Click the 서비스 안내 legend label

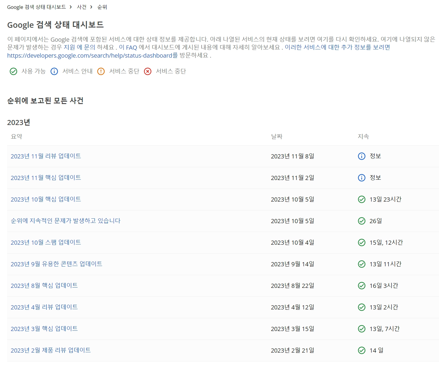pyautogui.click(x=77, y=71)
